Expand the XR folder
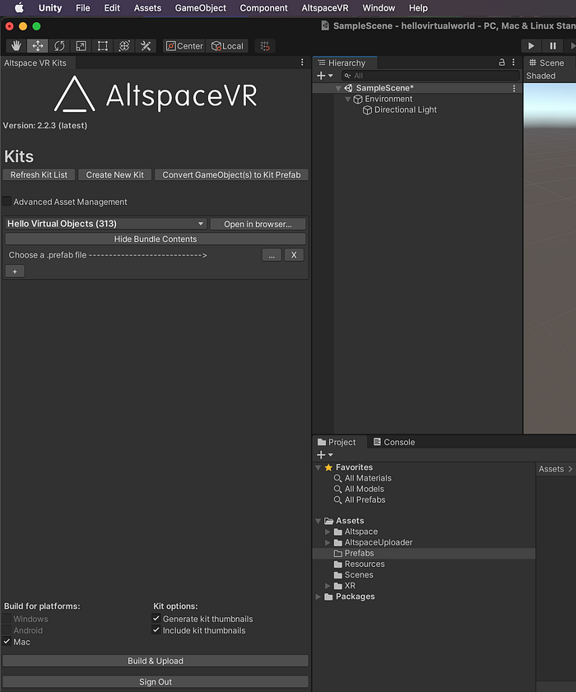The height and width of the screenshot is (692, 576). (327, 586)
